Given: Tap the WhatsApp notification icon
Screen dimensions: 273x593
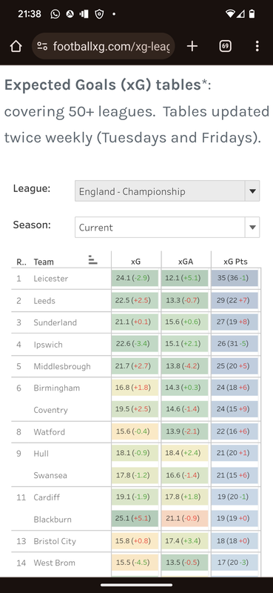Looking at the screenshot, I should click(x=55, y=14).
